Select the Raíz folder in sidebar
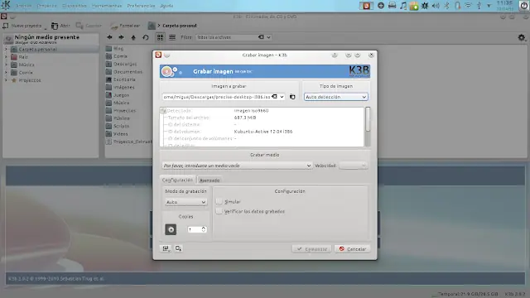This screenshot has height=298, width=530. click(23, 57)
